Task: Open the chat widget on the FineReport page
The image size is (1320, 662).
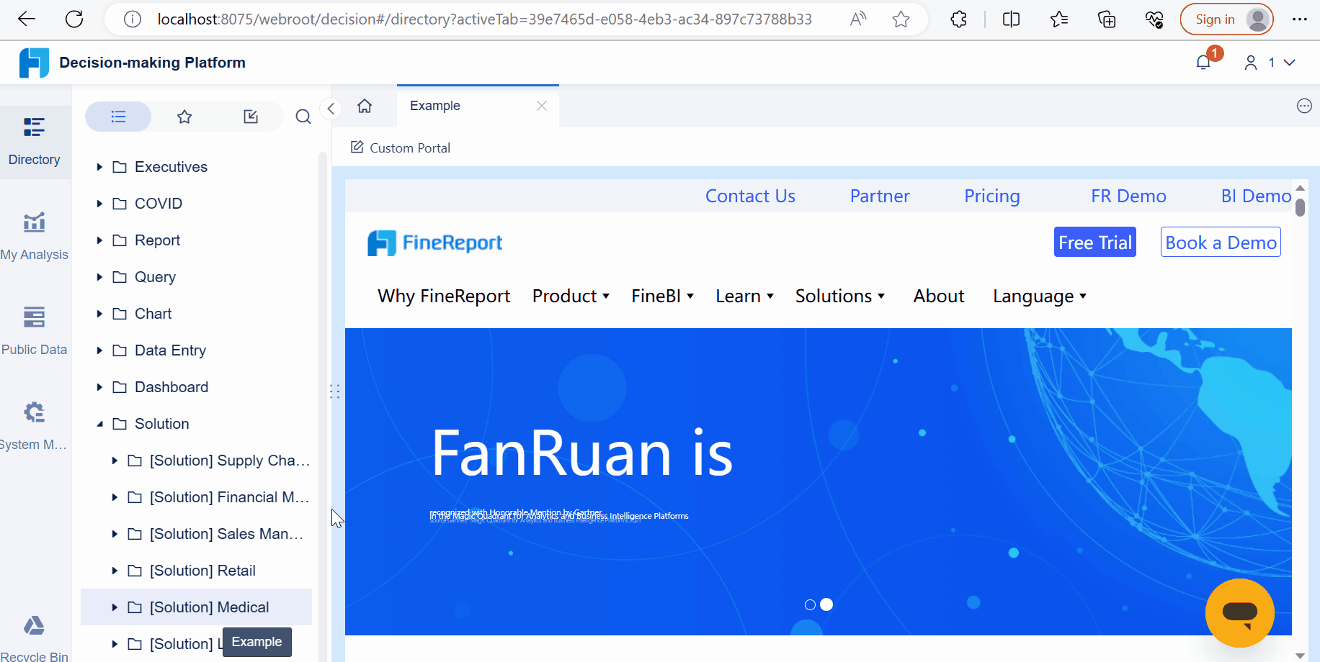Action: 1239,613
